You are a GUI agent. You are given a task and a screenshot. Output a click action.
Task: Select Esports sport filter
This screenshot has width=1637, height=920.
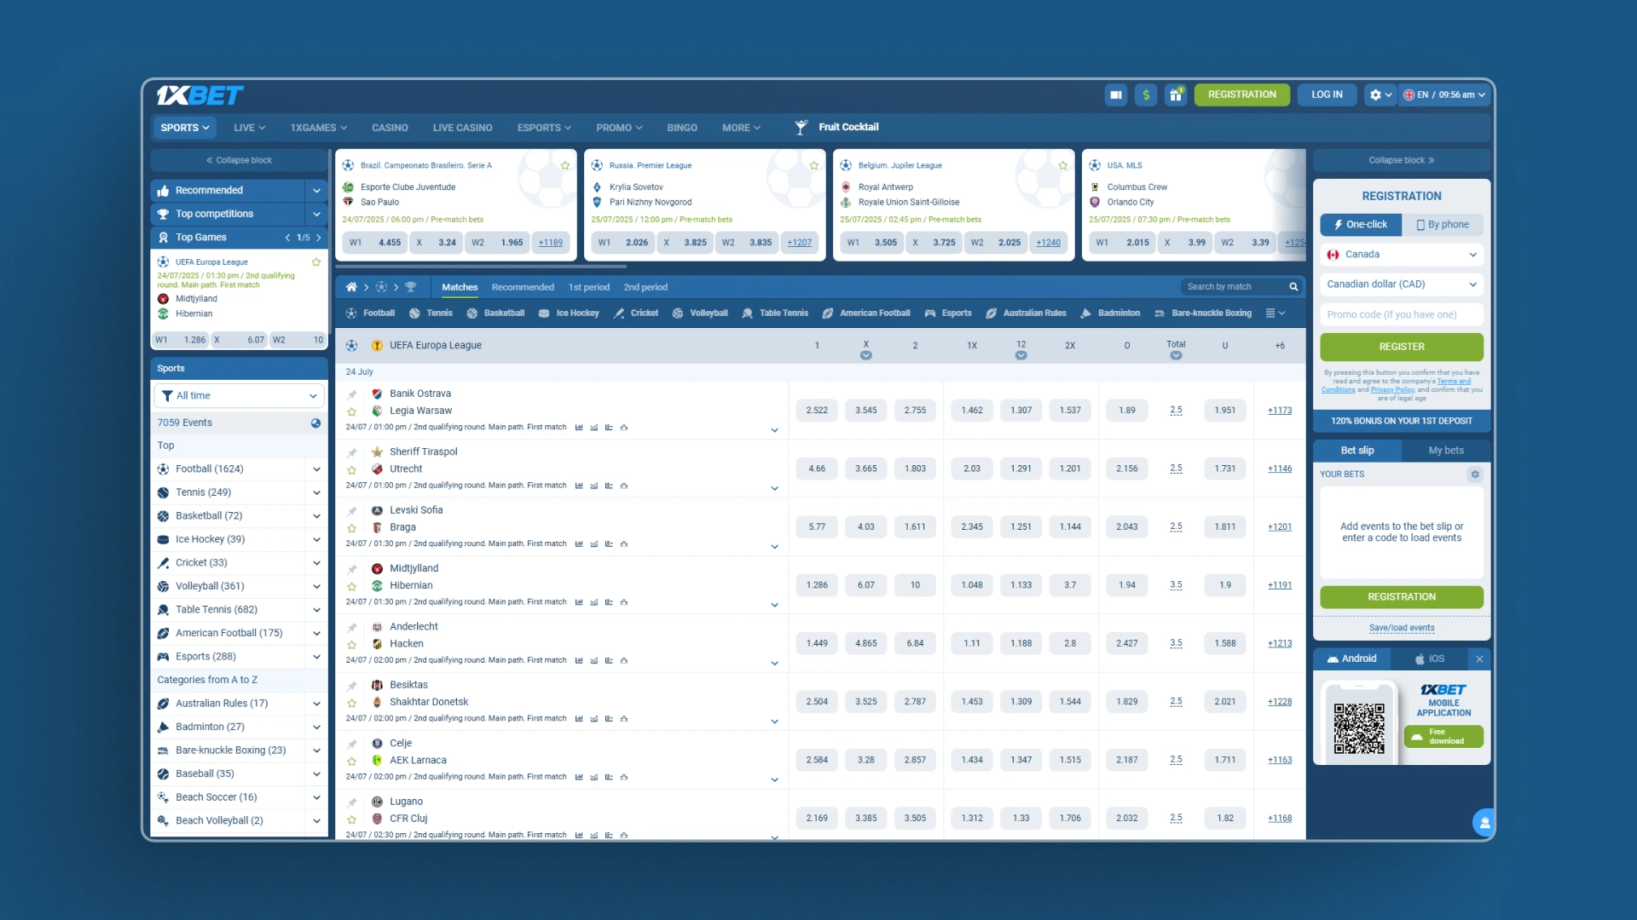coord(948,313)
